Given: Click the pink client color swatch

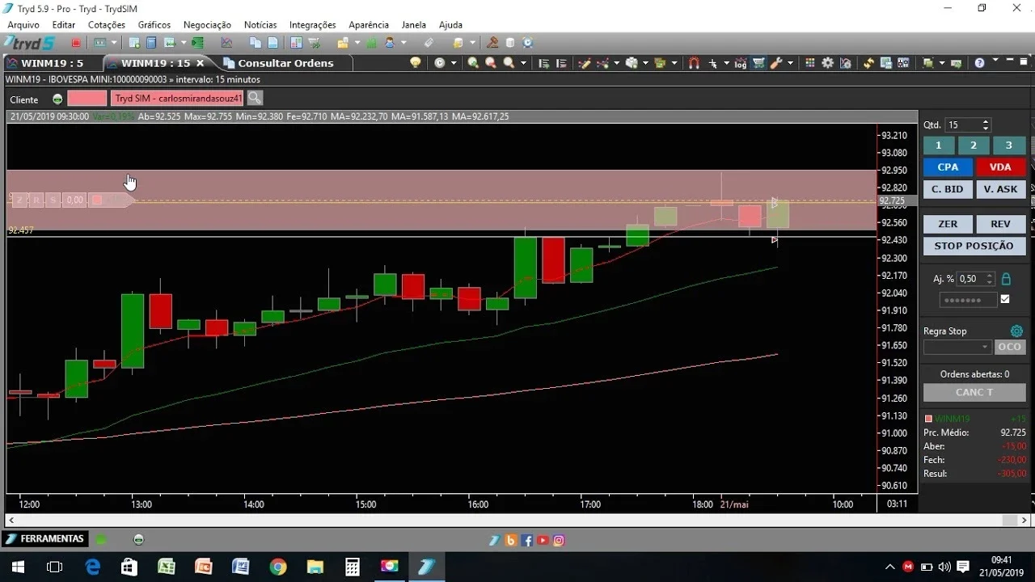Looking at the screenshot, I should [87, 98].
